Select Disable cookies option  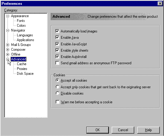tap(57, 93)
